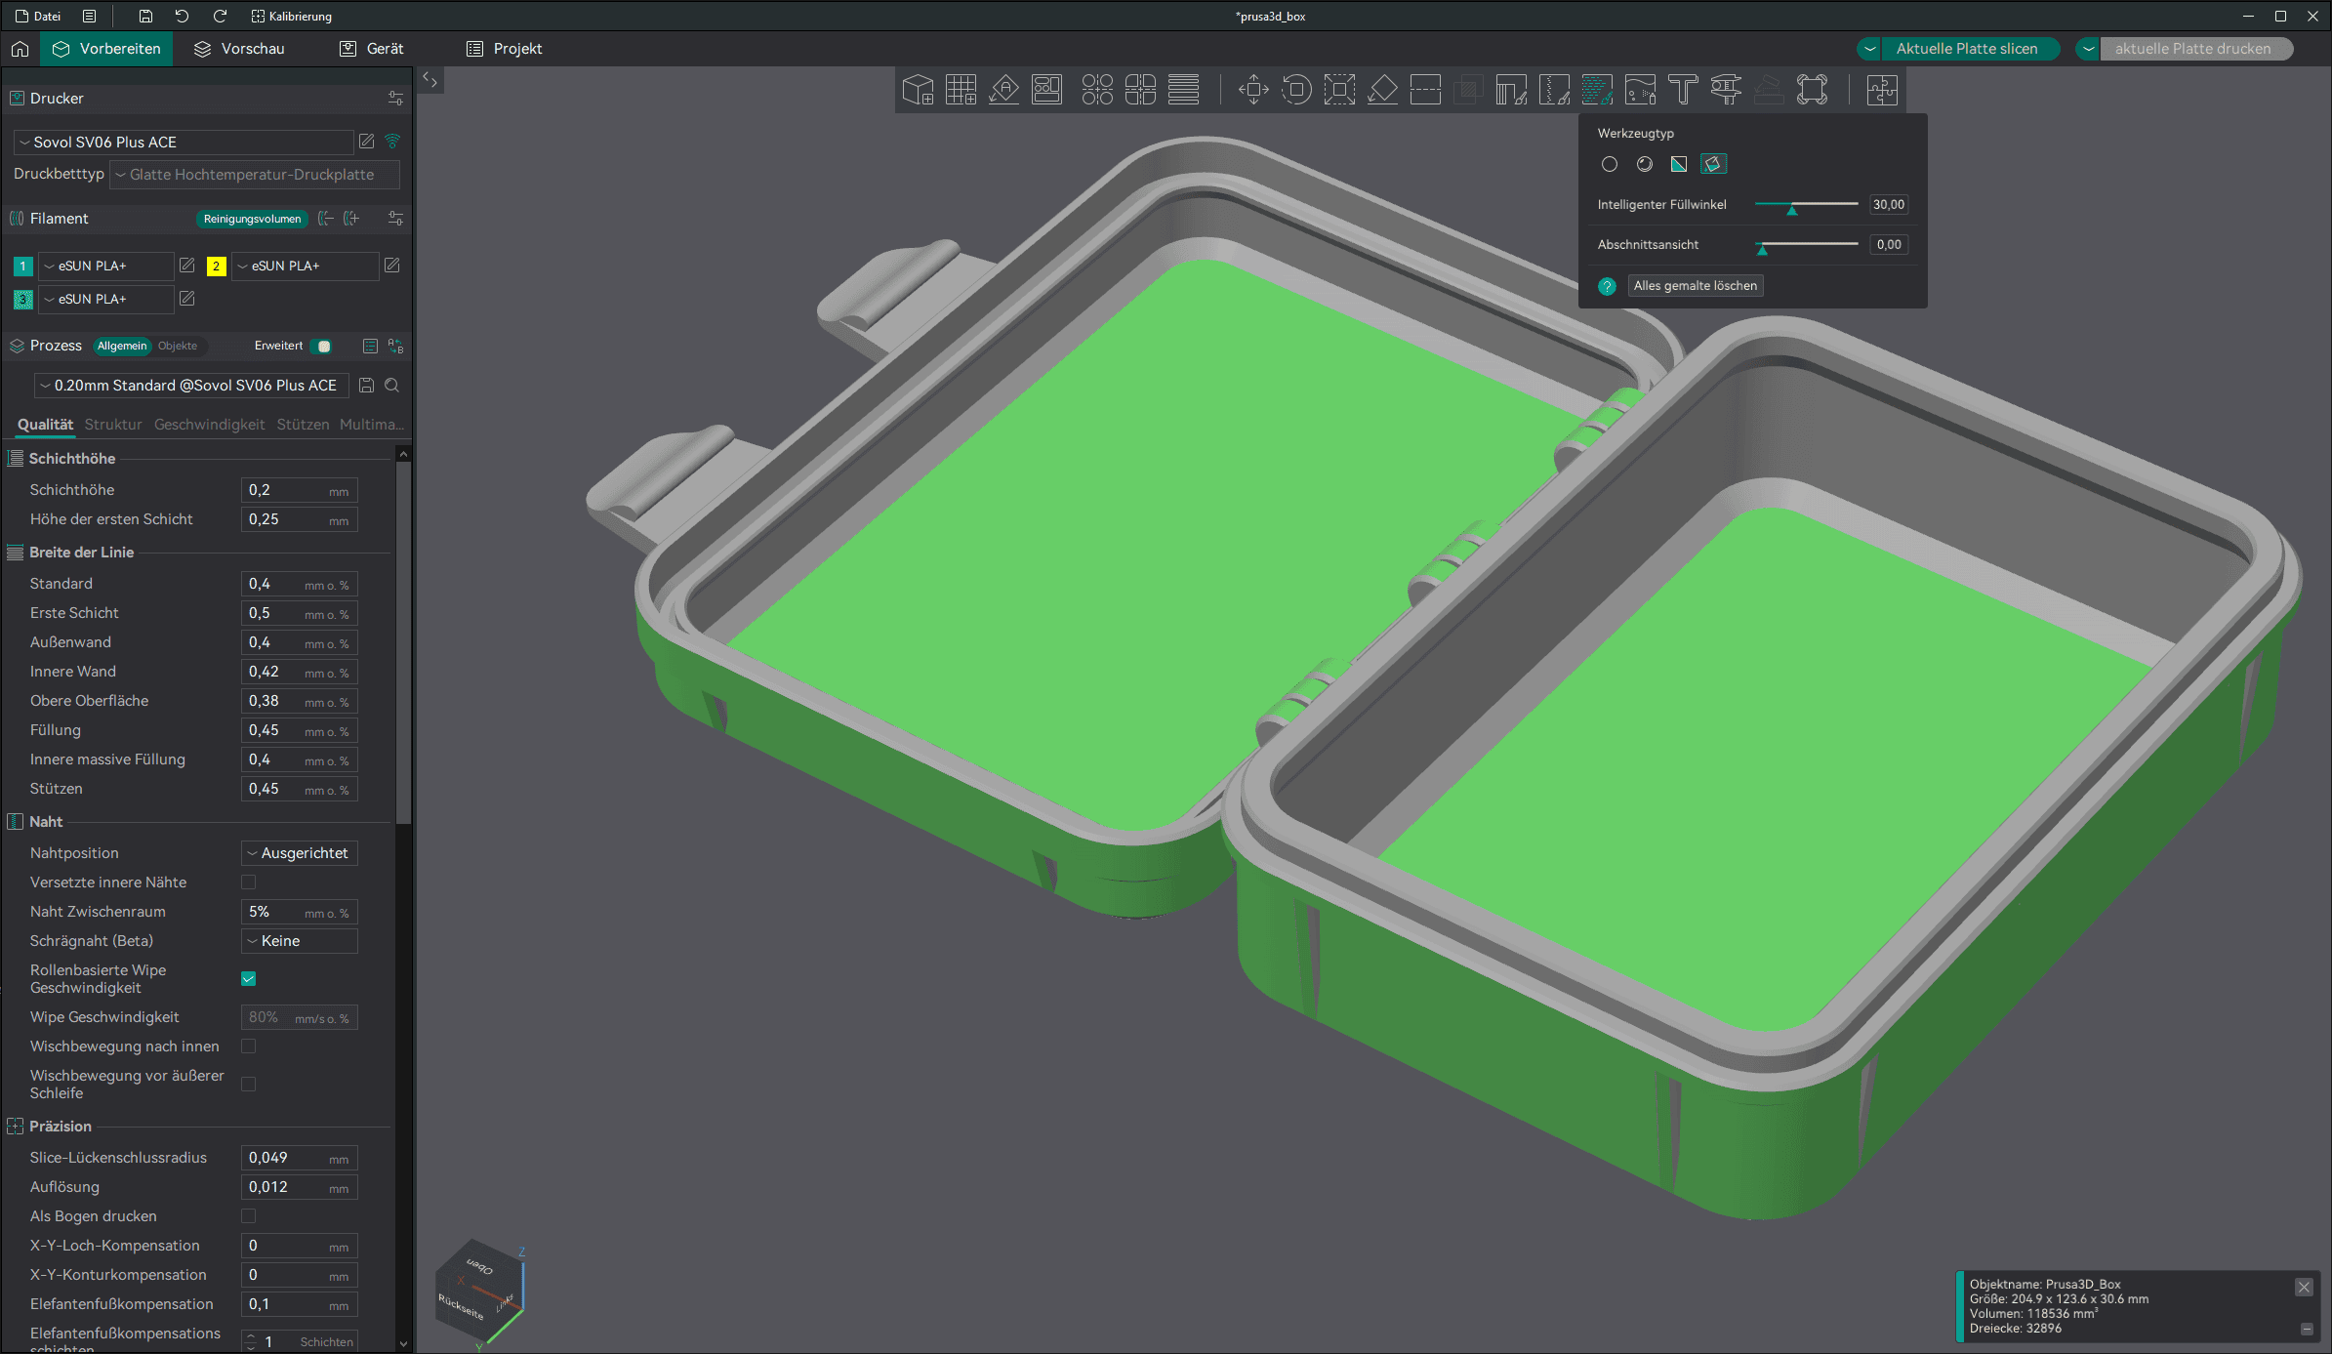Activate the Move tool in toolbar
2332x1354 pixels.
[x=1253, y=90]
